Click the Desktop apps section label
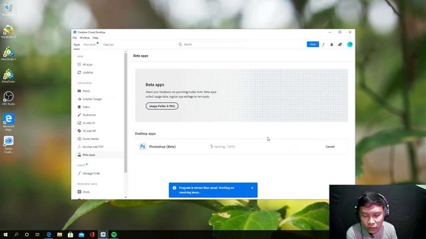The image size is (426, 239). 145,133
